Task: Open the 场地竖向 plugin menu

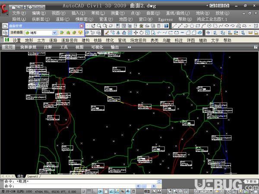Action: pyautogui.click(x=138, y=40)
